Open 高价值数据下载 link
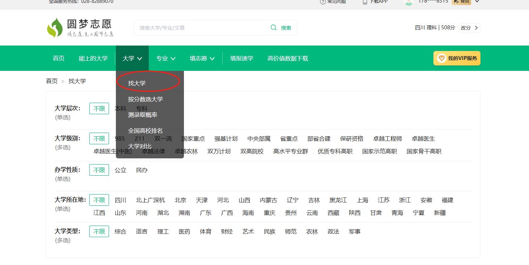 (x=287, y=59)
